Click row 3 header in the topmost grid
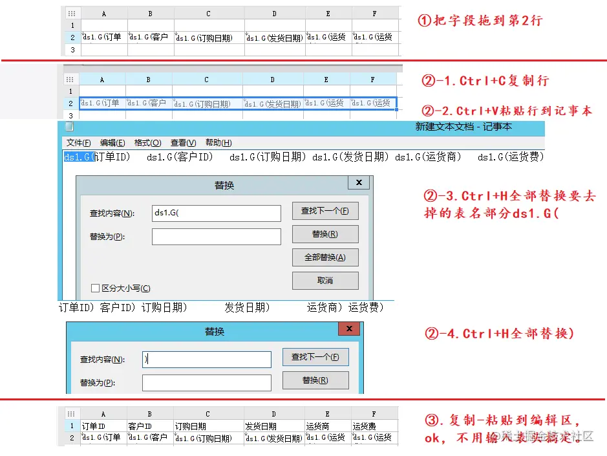This screenshot has width=607, height=456. [72, 50]
